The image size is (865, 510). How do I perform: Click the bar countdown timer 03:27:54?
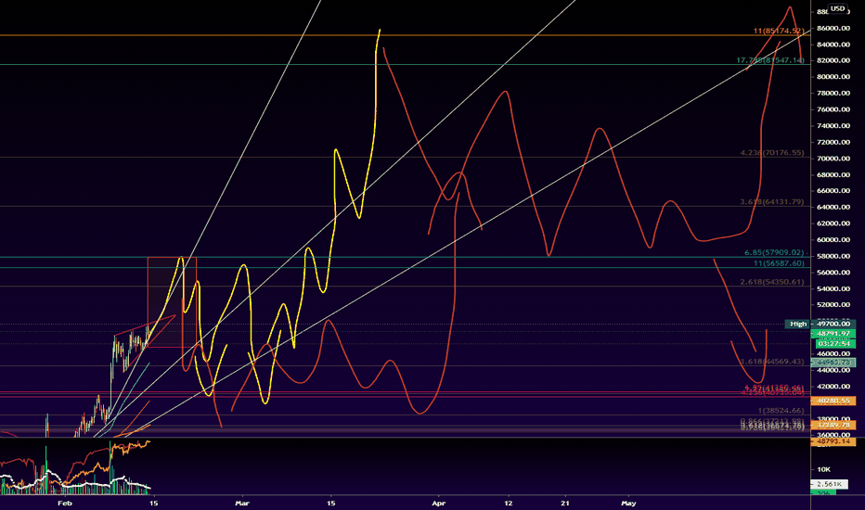pos(833,343)
